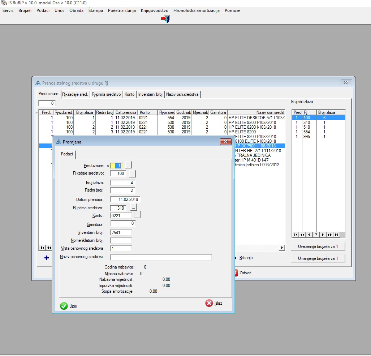
Task: Open lookup browse button next to Preduzeće
Action: pos(129,166)
